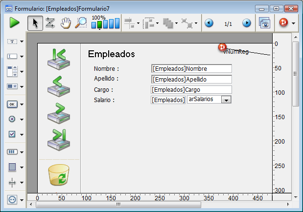This screenshot has width=303, height=212.
Task: Close the Formulario7 window
Action: 291,9
